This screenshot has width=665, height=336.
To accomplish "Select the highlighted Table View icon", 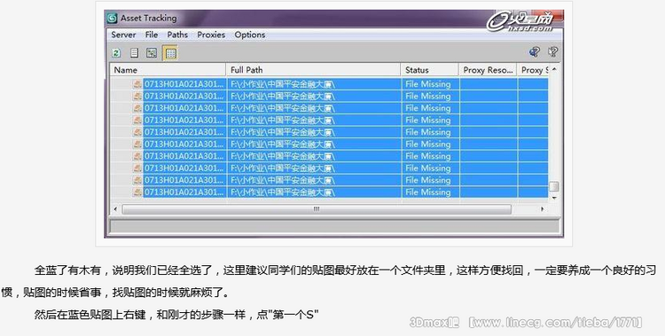I will [x=170, y=53].
